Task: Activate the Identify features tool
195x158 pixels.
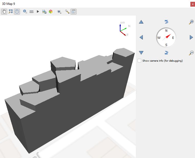Action: point(25,12)
